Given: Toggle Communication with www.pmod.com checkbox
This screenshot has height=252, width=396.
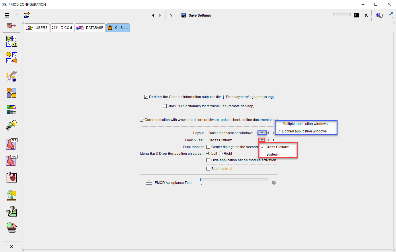Looking at the screenshot, I should [x=141, y=120].
